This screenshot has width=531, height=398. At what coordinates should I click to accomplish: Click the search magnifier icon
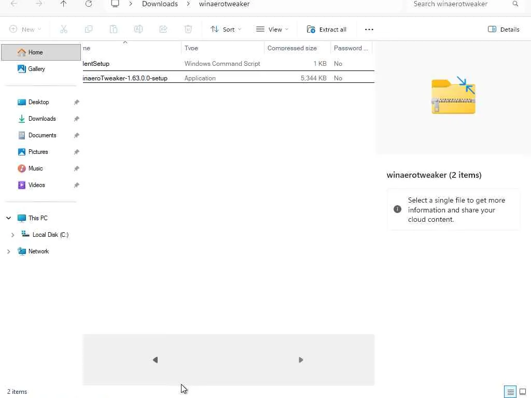click(515, 4)
